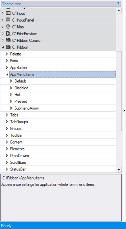Image resolution: width=126 pixels, height=229 pixels.
Task: Click the C1PrintPreview document icon
Action: pos(8,34)
